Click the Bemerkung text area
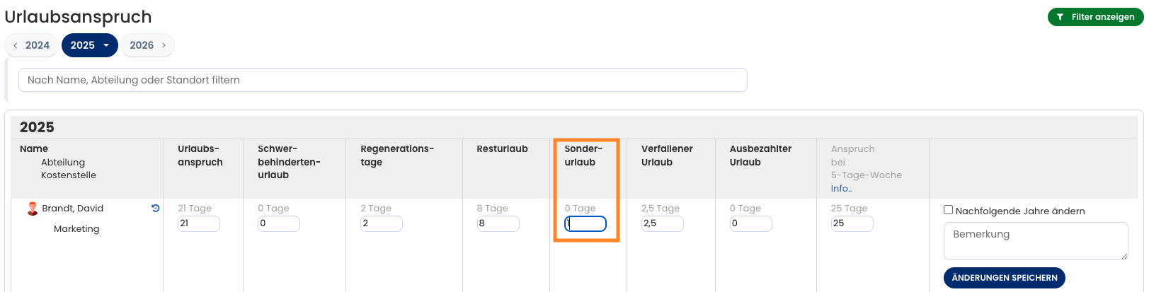This screenshot has width=1149, height=292. (1035, 240)
